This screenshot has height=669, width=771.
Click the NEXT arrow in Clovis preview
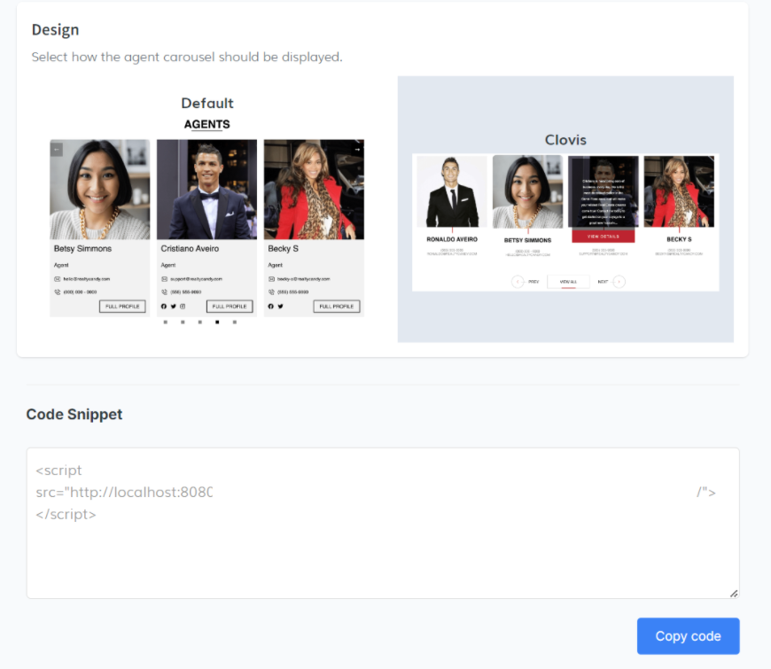tap(619, 282)
